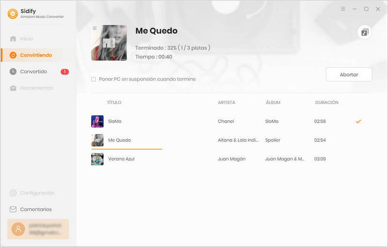Click the Juan Magan & M... album cell
The width and height of the screenshot is (388, 247).
285,159
